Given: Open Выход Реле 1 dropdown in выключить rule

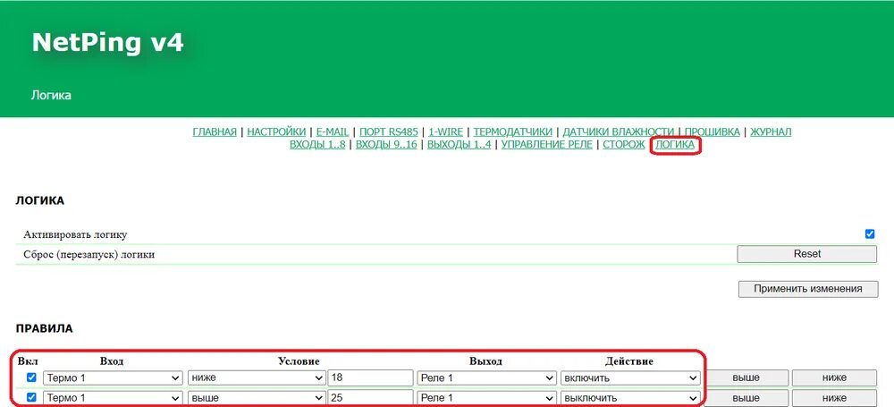Looking at the screenshot, I should pos(487,398).
